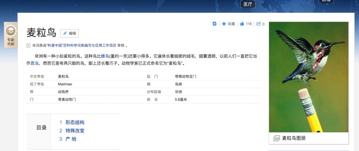Click the 百科科学词条编写与应用工作项目 text
This screenshot has width=359, height=151.
coord(90,46)
